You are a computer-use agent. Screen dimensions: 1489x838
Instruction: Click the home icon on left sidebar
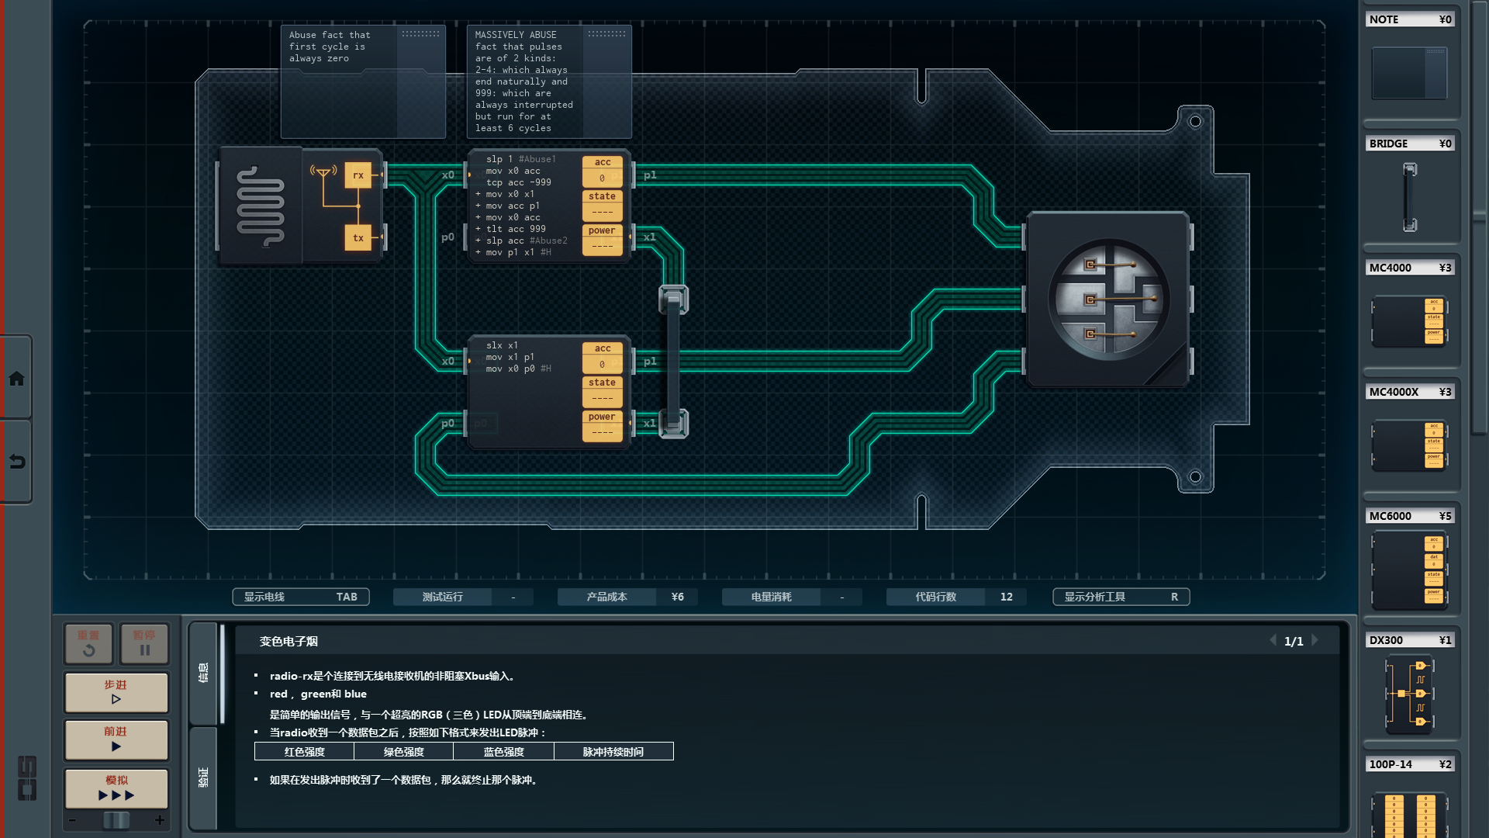click(x=16, y=379)
